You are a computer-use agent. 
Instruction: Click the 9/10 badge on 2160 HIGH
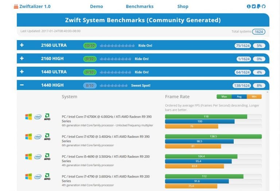tap(90, 59)
